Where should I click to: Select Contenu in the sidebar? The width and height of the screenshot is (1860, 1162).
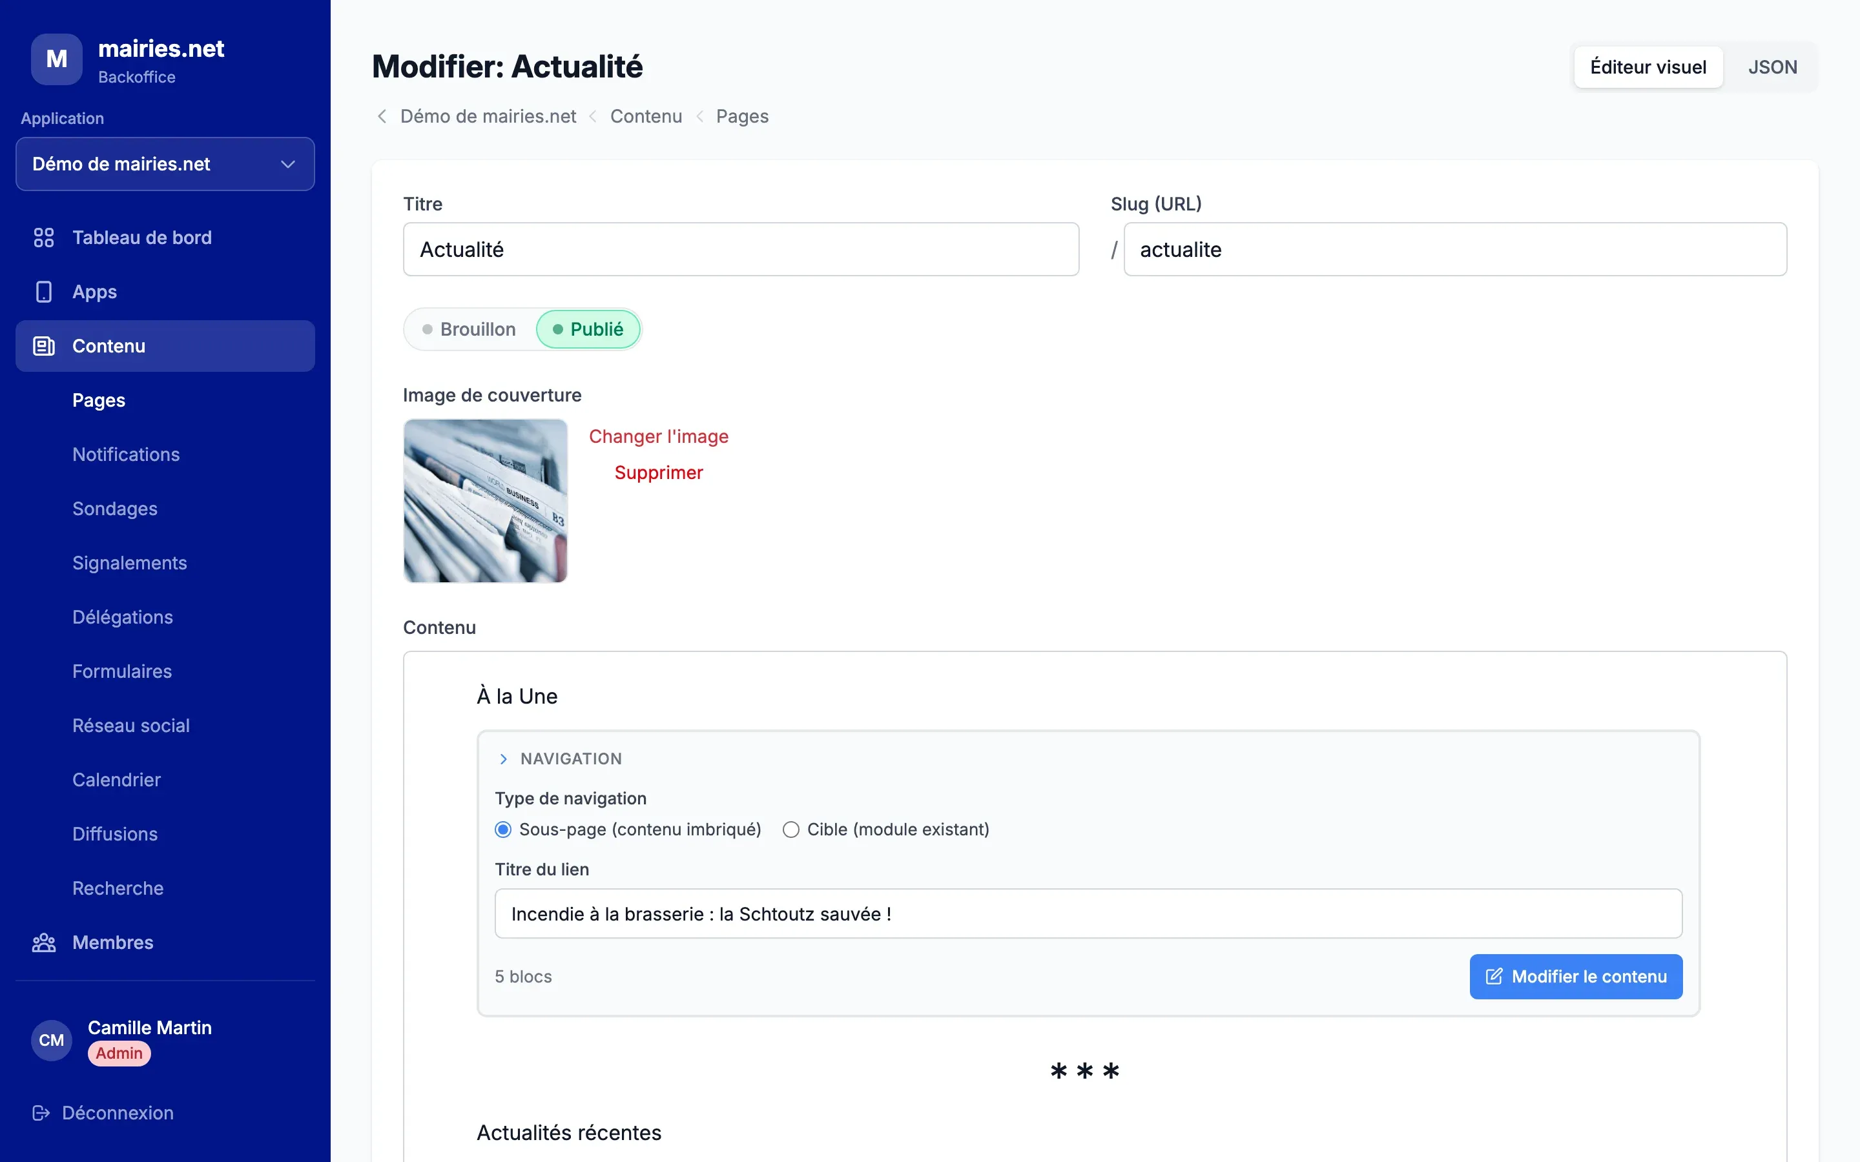[x=165, y=346]
